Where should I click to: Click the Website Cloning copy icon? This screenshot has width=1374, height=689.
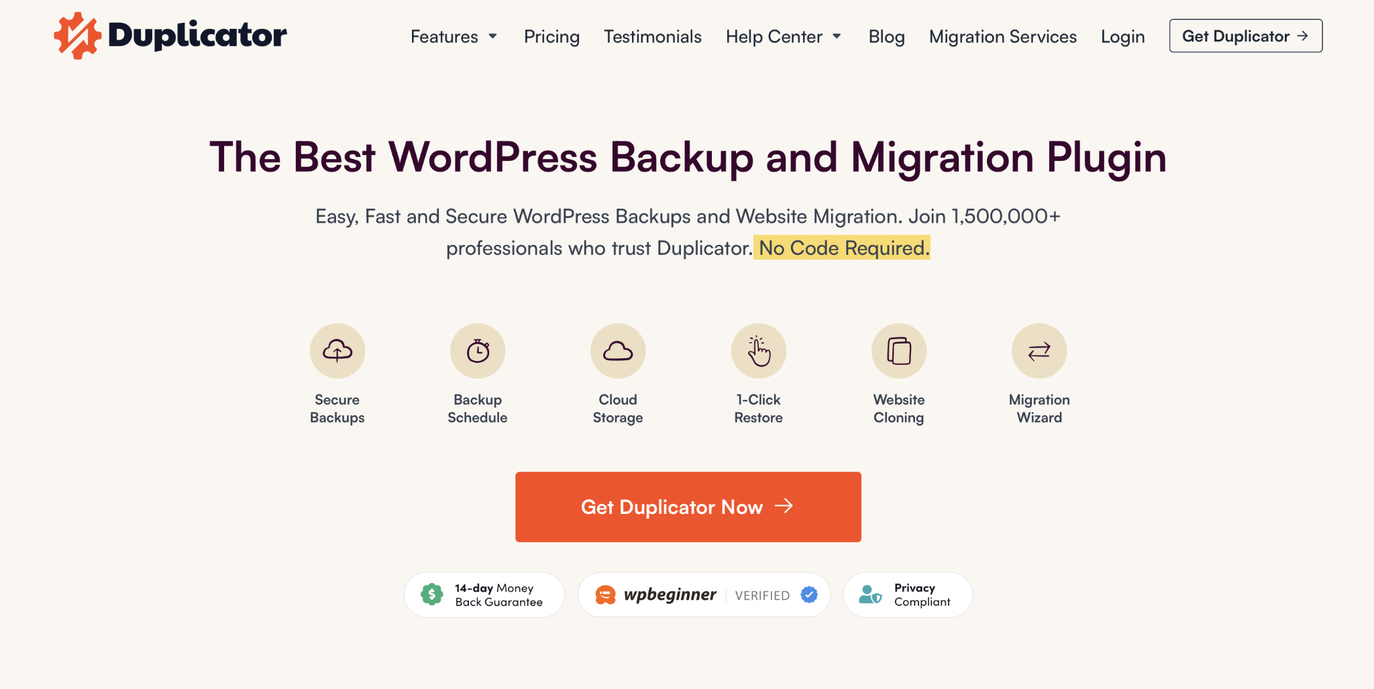click(x=899, y=351)
